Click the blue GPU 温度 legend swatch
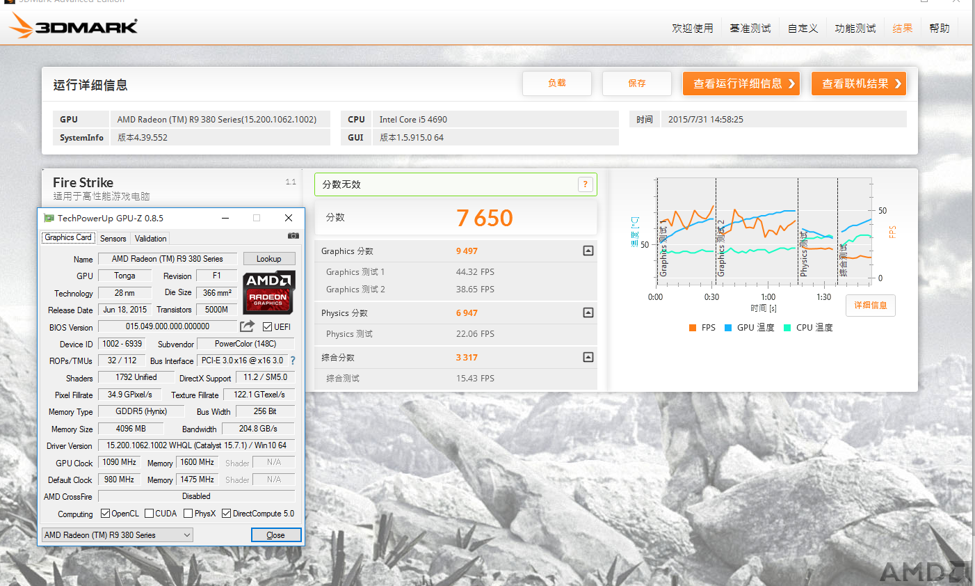This screenshot has width=975, height=586. coord(728,327)
